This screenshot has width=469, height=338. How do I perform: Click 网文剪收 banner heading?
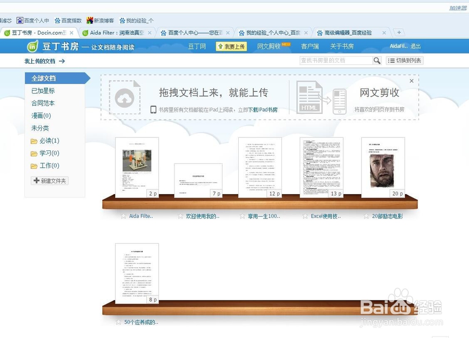click(x=379, y=93)
